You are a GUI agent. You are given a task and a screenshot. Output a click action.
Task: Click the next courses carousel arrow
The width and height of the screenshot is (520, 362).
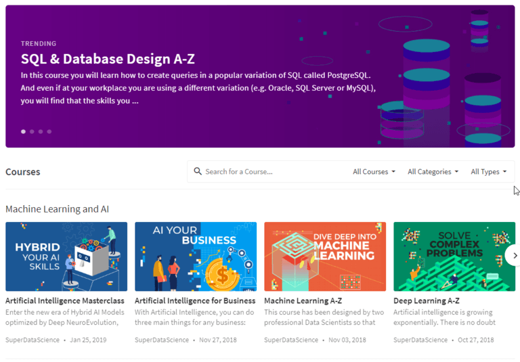515,255
